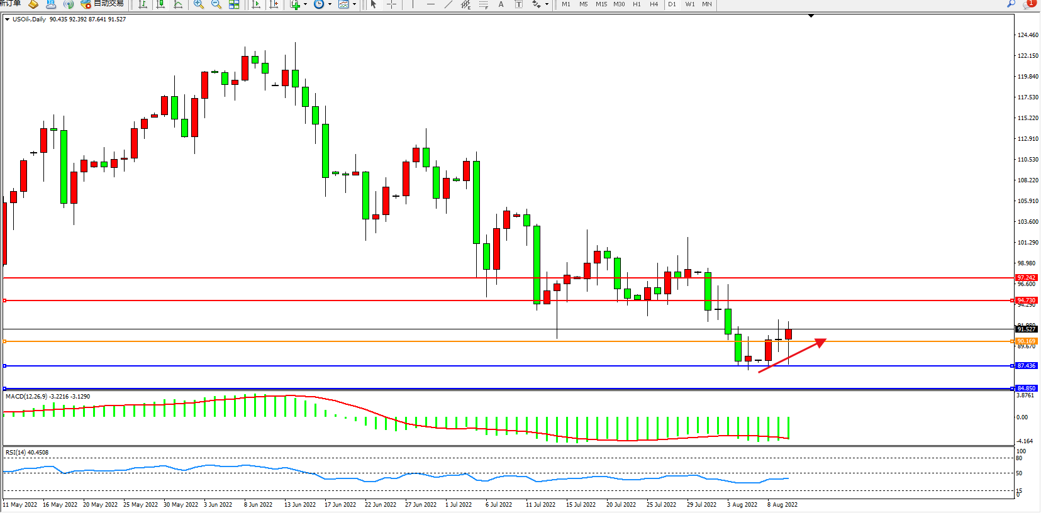Select the Fibonacci retracement tool
Viewport: 1041px width, 513px height.
[x=483, y=4]
